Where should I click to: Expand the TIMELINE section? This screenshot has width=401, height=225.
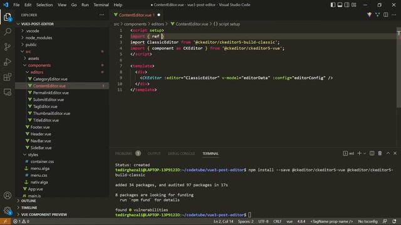(x=62, y=207)
